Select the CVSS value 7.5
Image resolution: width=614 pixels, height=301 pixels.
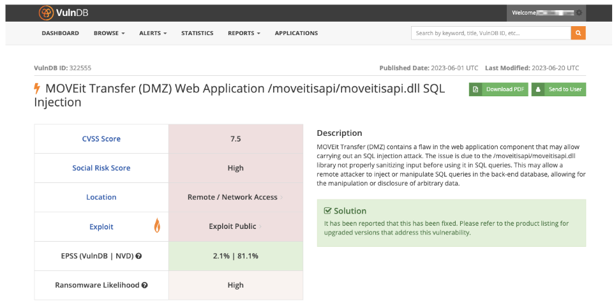pos(236,138)
